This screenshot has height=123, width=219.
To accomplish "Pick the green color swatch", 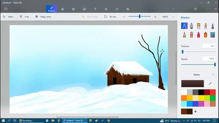I will click(213, 98).
